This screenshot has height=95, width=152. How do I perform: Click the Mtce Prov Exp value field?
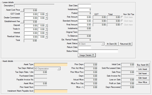tap(91, 83)
